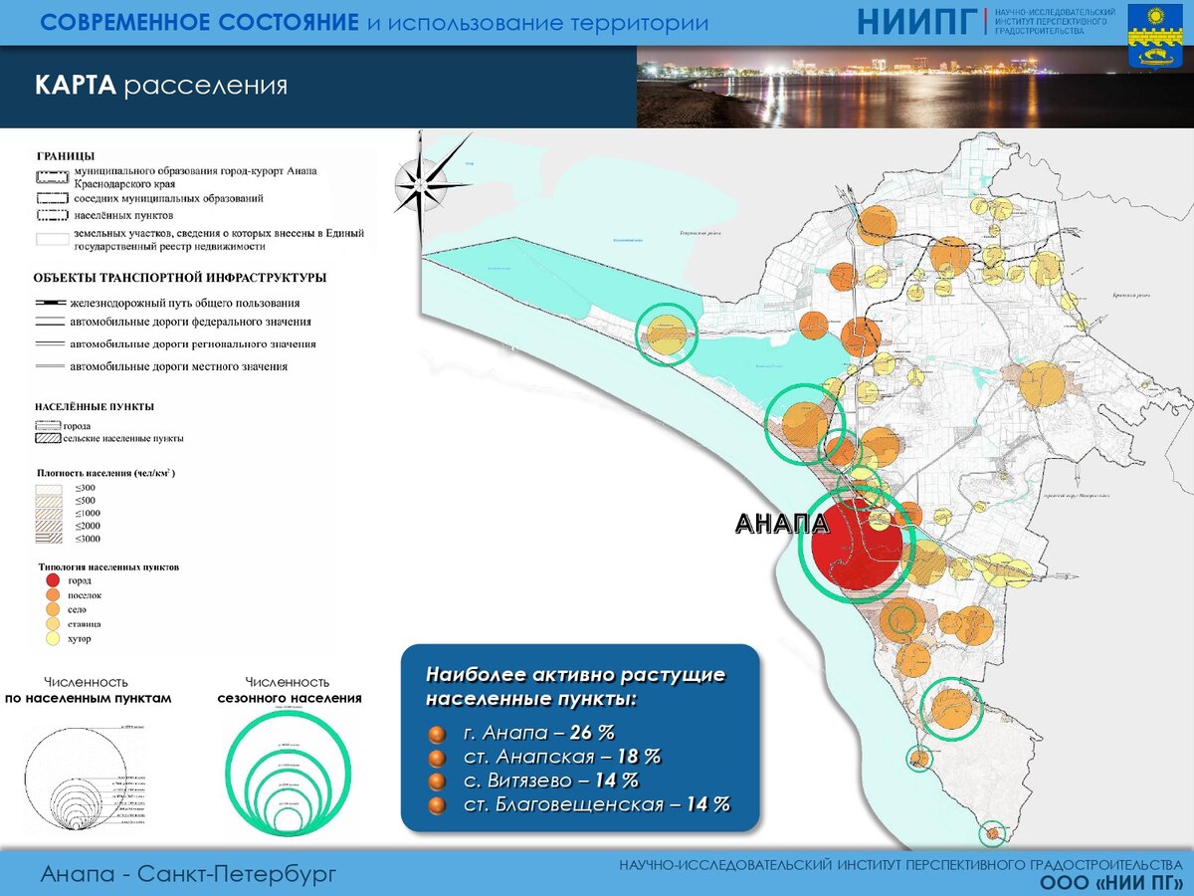Click the Численность сезонного населения label
Image resolution: width=1194 pixels, height=896 pixels.
[290, 690]
